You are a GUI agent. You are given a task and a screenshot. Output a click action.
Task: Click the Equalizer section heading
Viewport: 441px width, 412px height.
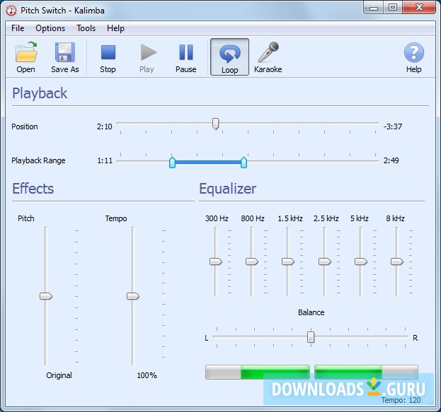[227, 189]
